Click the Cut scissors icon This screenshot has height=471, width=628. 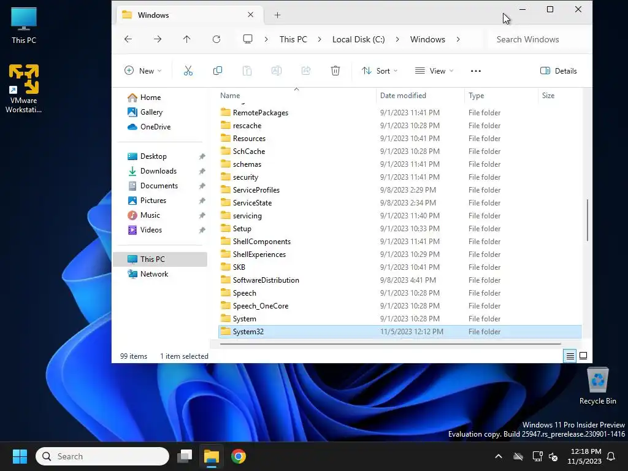click(188, 71)
